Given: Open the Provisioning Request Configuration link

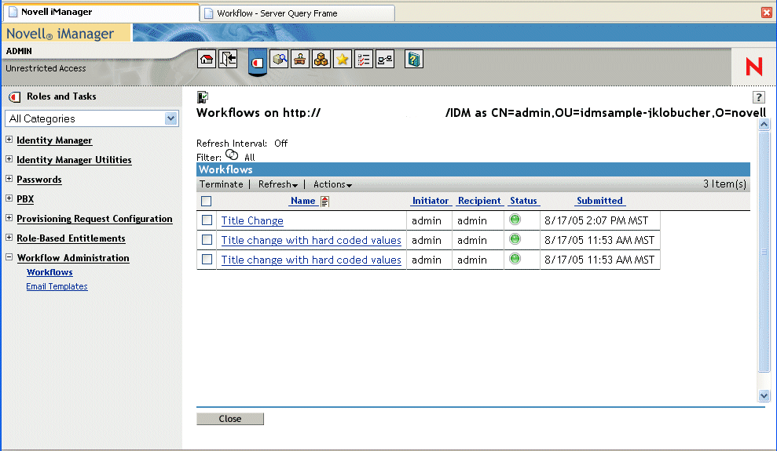Looking at the screenshot, I should click(94, 219).
